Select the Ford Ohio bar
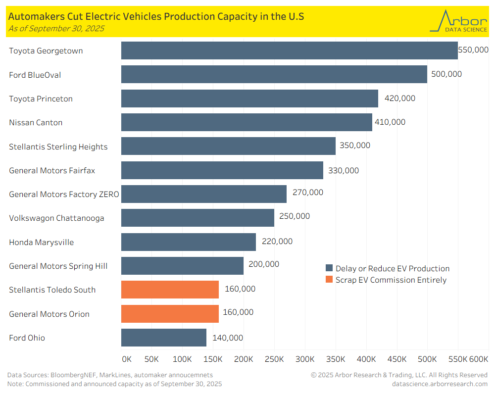This screenshot has height=396, width=495. [163, 338]
